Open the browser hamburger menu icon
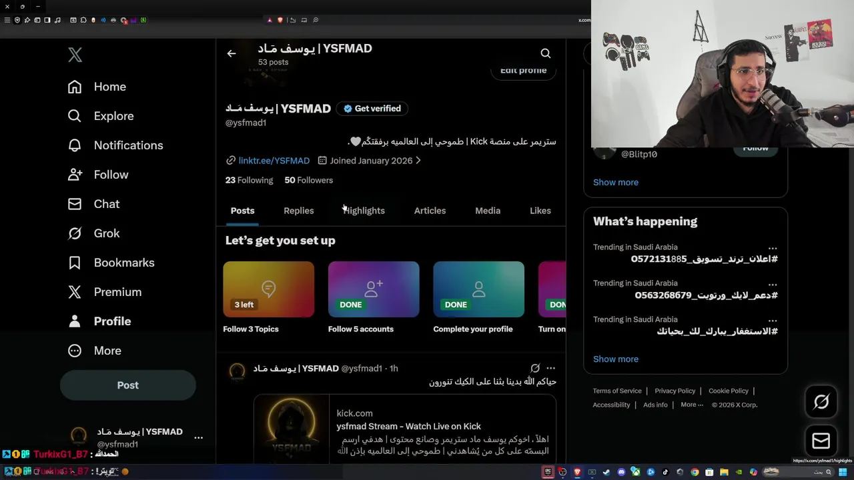The height and width of the screenshot is (480, 854). [7, 20]
